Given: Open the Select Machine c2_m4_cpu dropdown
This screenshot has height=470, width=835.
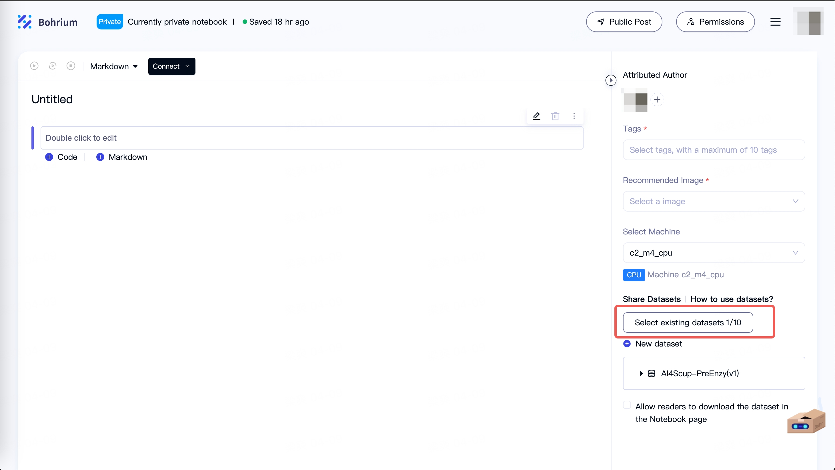Looking at the screenshot, I should coord(714,253).
